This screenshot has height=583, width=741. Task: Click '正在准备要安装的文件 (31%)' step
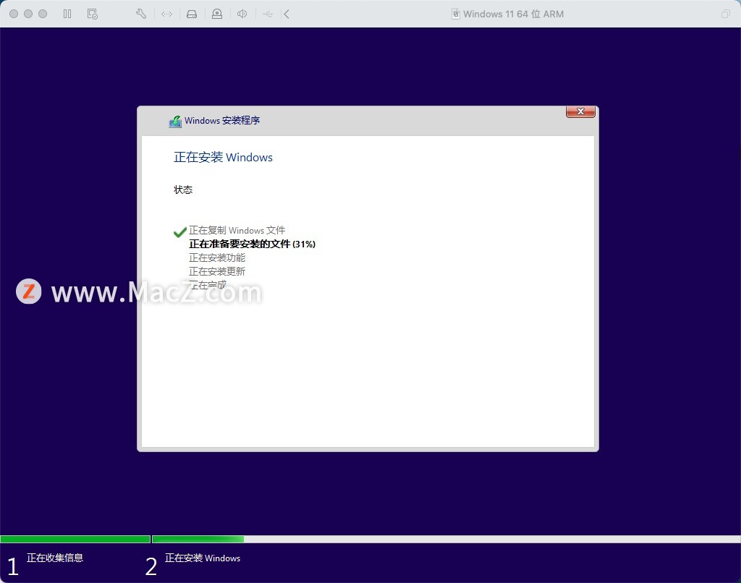[252, 244]
